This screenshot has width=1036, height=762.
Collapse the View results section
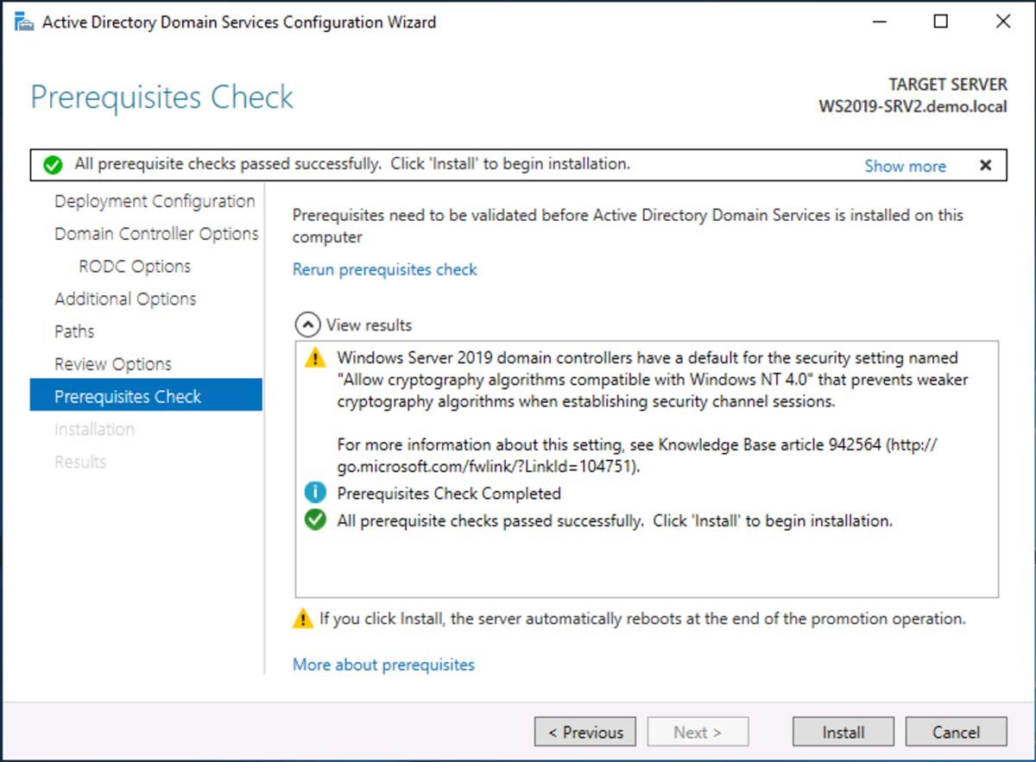coord(306,325)
